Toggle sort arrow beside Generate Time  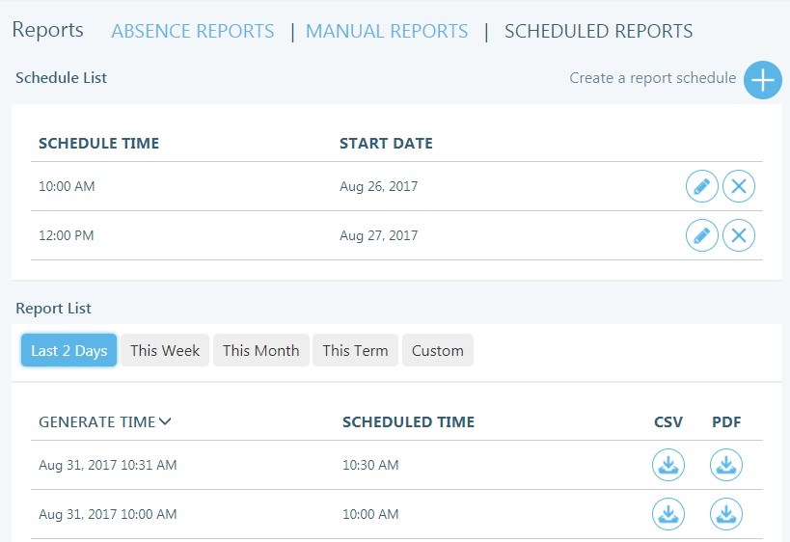pos(165,421)
